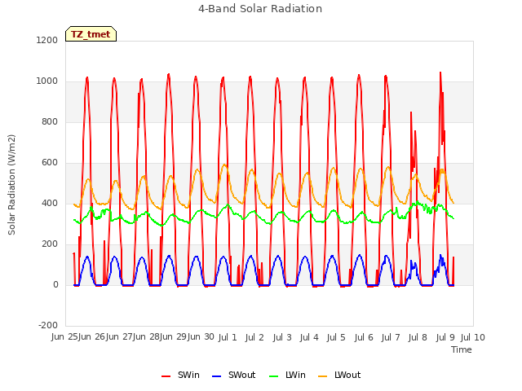Click the Jul 7 x-axis date label
522x391 pixels.
pos(391,338)
